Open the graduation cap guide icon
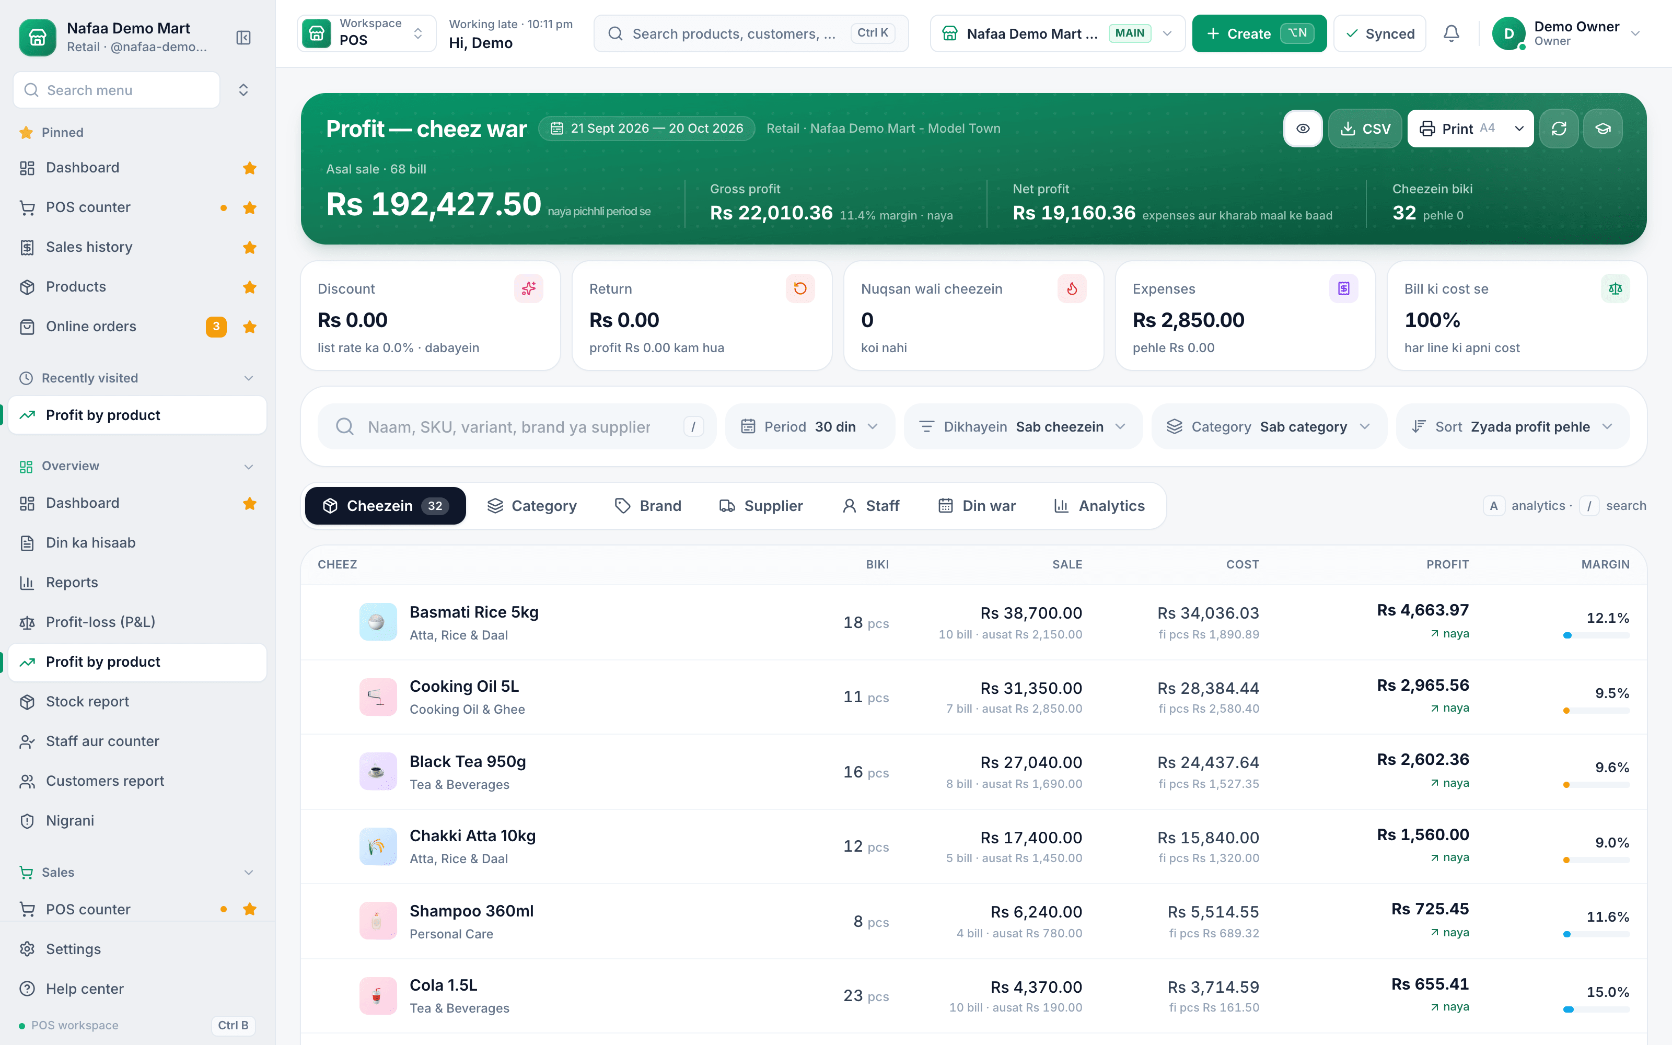 point(1603,129)
